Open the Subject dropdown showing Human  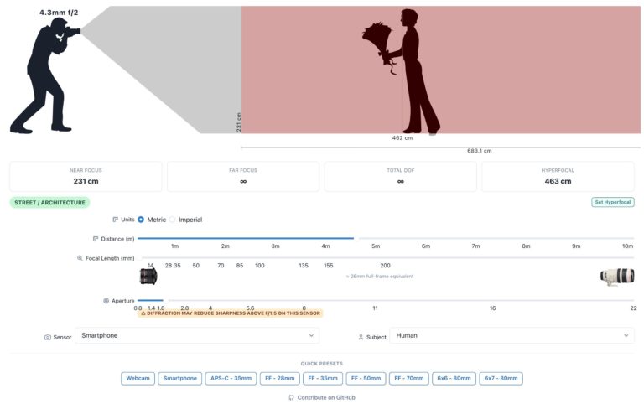(512, 335)
